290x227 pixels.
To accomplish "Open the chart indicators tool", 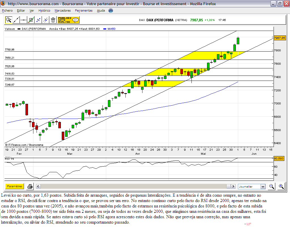I will [31, 20].
